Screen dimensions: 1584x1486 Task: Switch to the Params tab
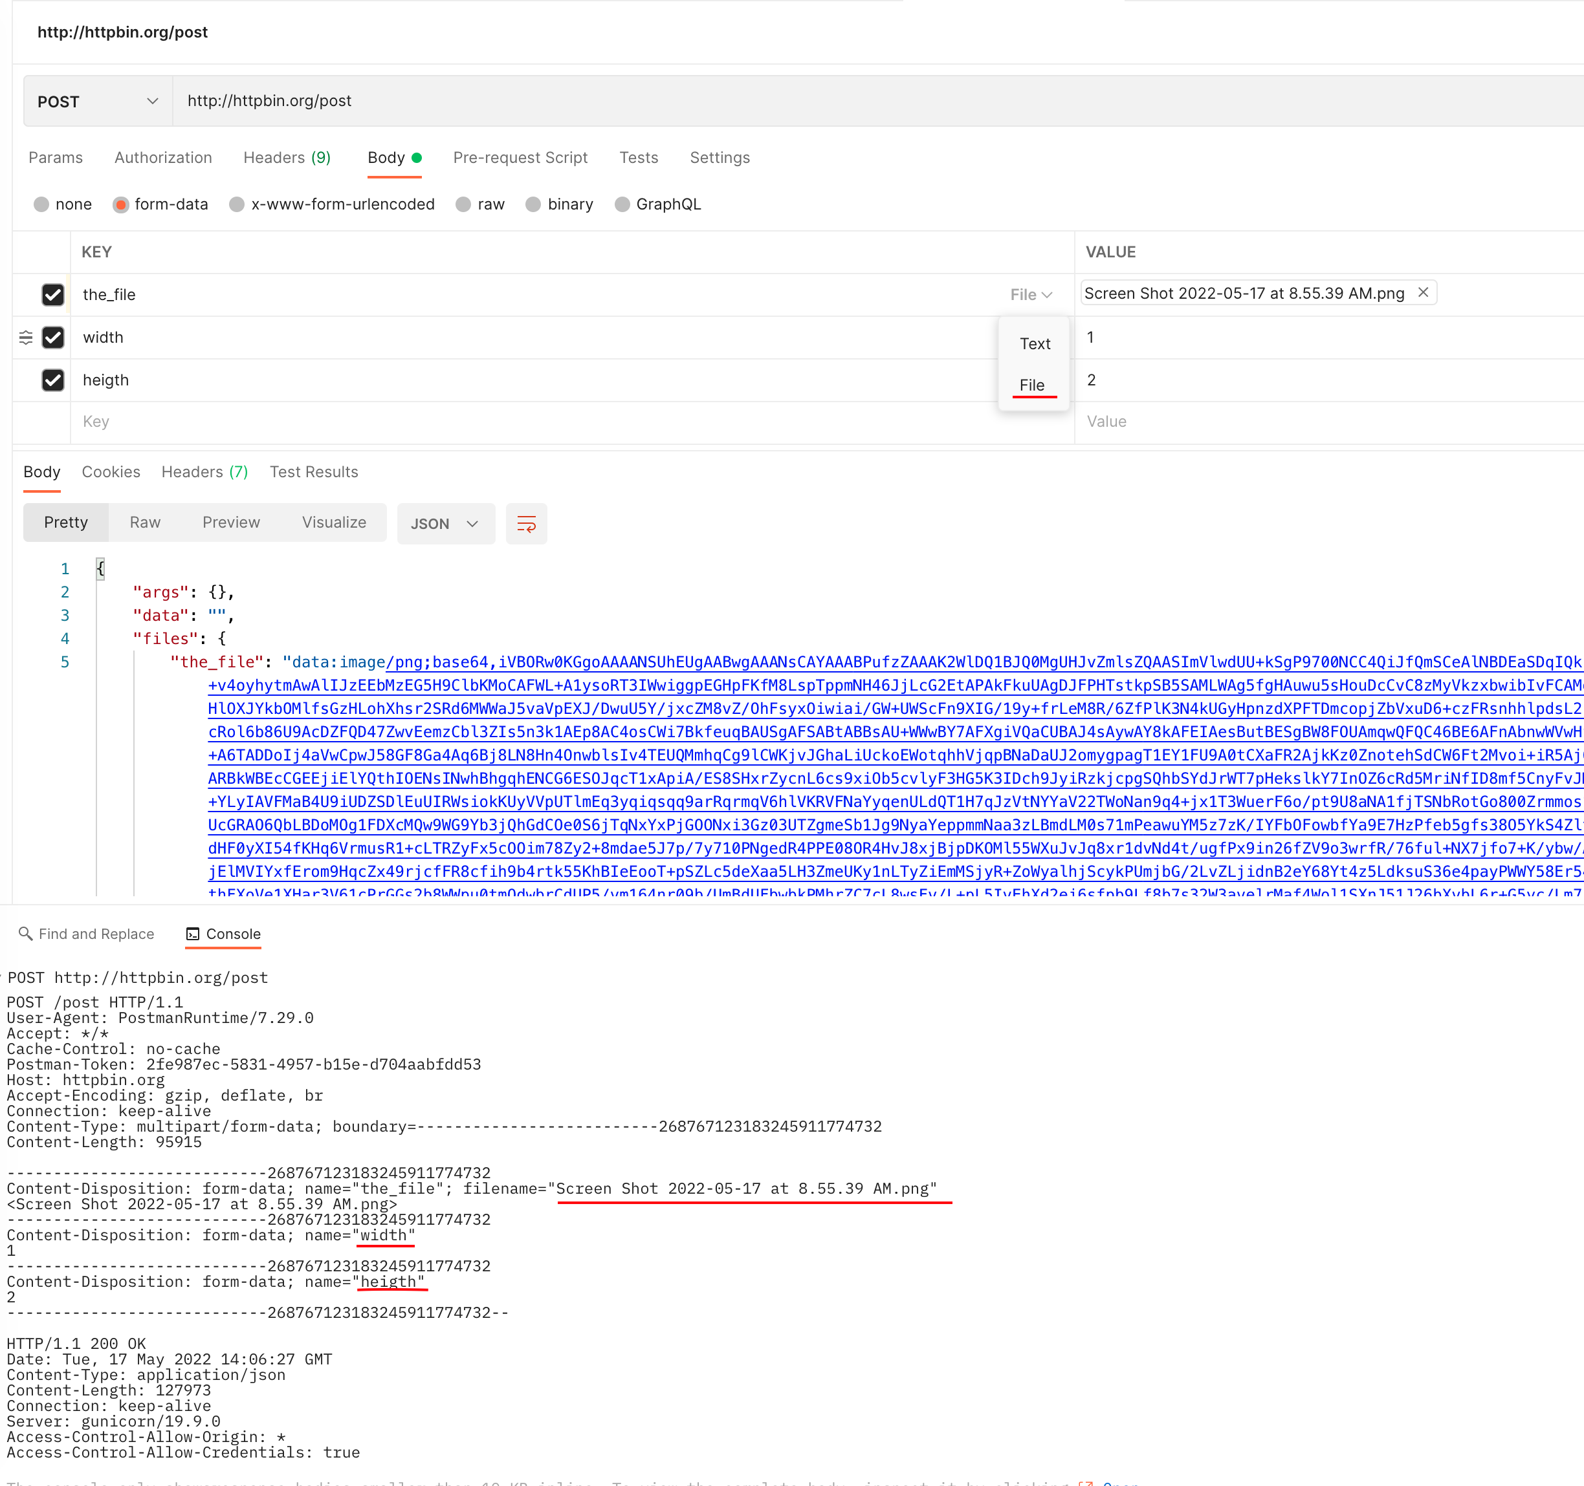[56, 158]
